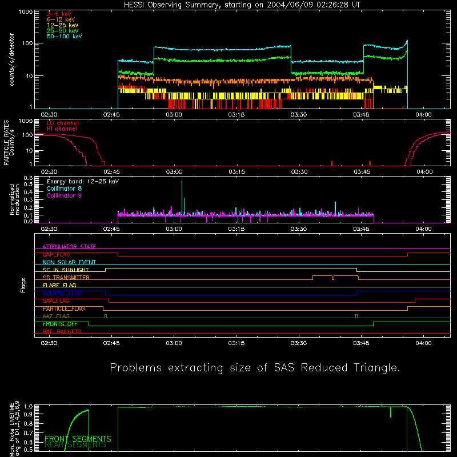Select the cyan '50-100 keV' legend entry
Screen dimensions: 457x457
tap(65, 37)
